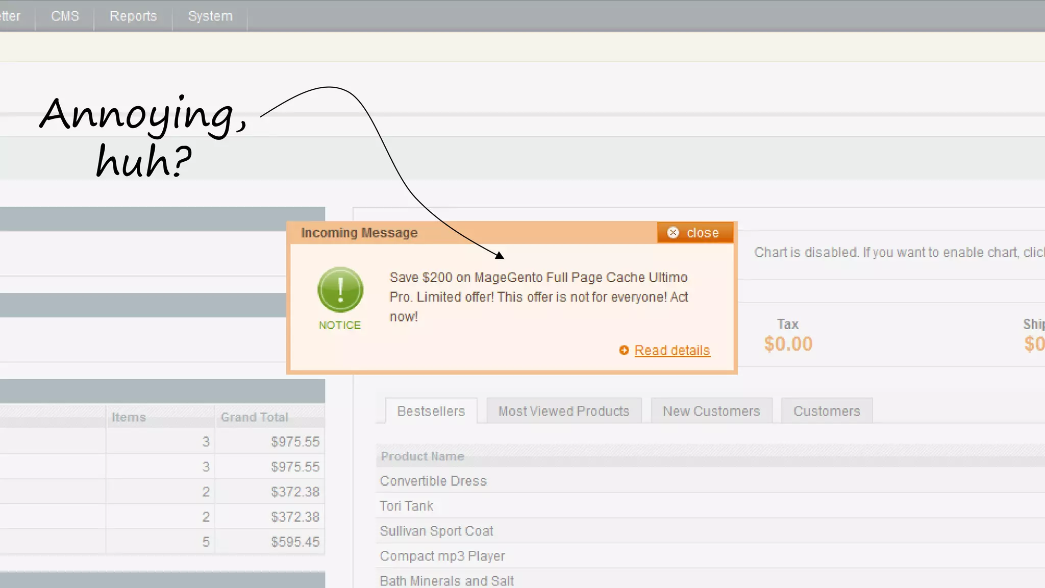Select the New Customers tab
This screenshot has height=588, width=1045.
[x=711, y=411]
